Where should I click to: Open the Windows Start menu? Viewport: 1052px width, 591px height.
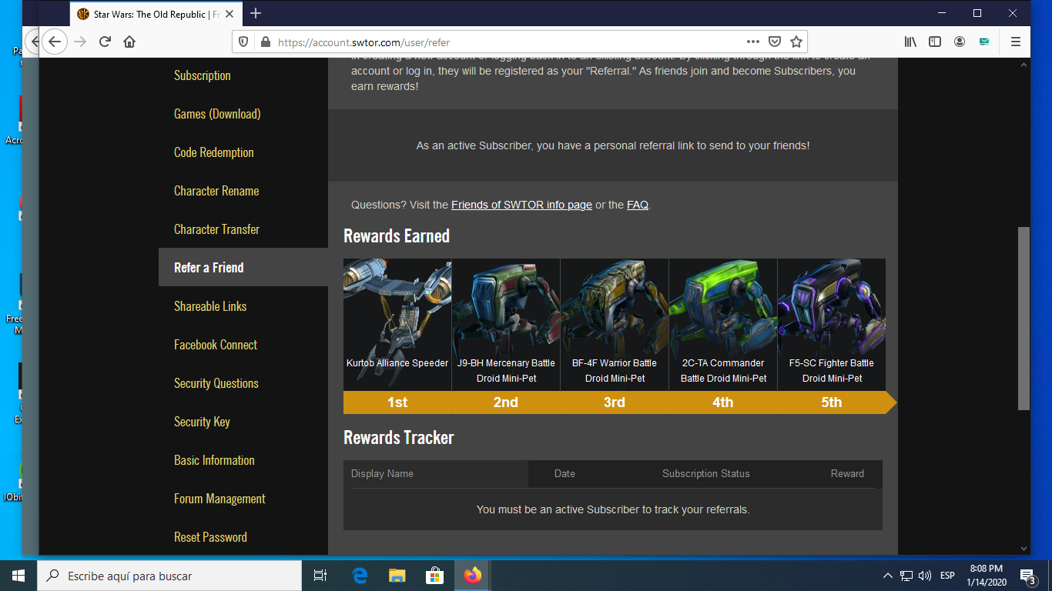tap(18, 576)
